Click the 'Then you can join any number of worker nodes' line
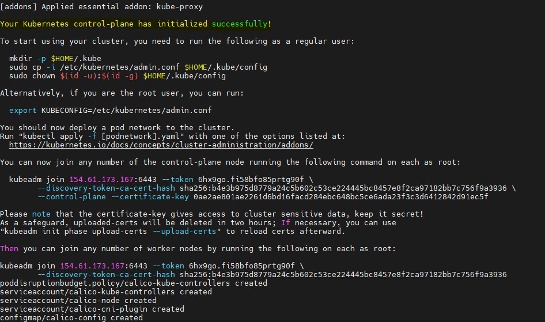The image size is (545, 322). (198, 249)
